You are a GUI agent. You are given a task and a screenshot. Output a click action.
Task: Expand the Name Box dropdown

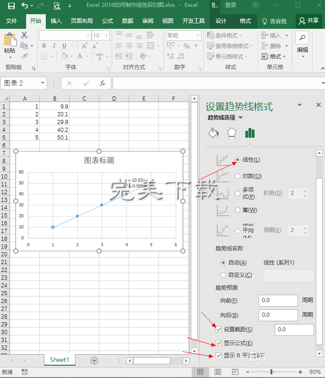pyautogui.click(x=43, y=83)
